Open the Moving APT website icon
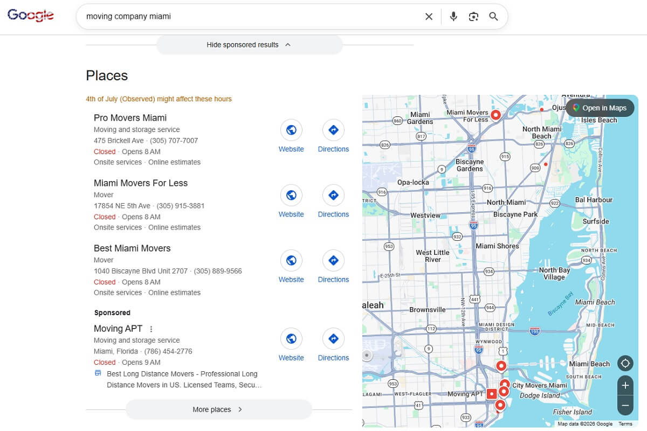 (291, 338)
